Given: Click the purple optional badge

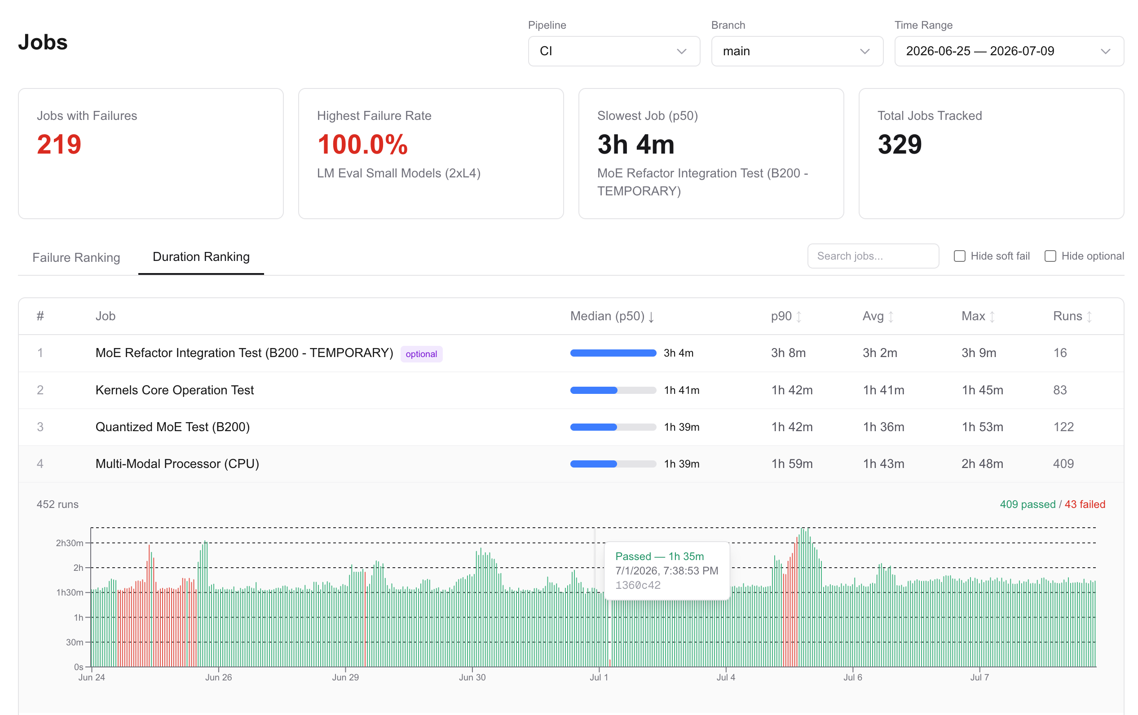Looking at the screenshot, I should (421, 354).
